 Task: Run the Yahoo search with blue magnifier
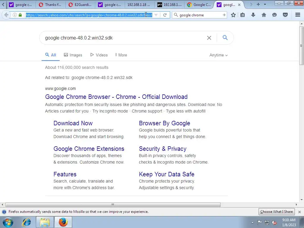click(225, 38)
